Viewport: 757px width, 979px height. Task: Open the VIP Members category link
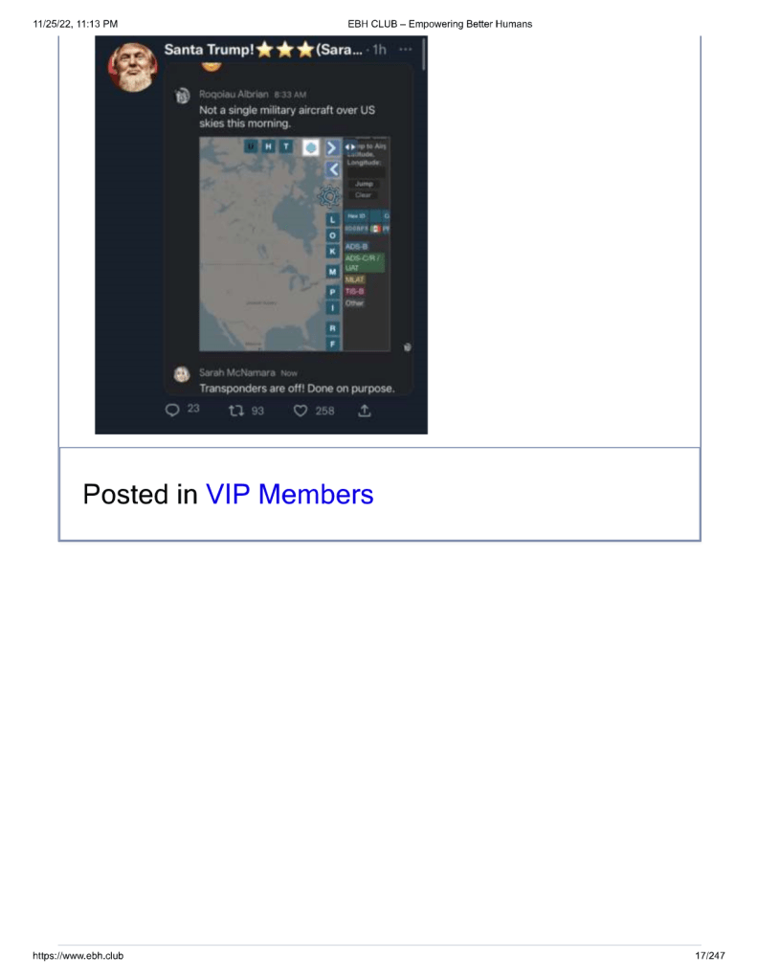point(290,495)
